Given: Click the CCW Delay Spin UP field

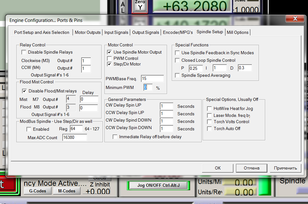Looking at the screenshot, I should [166, 114].
